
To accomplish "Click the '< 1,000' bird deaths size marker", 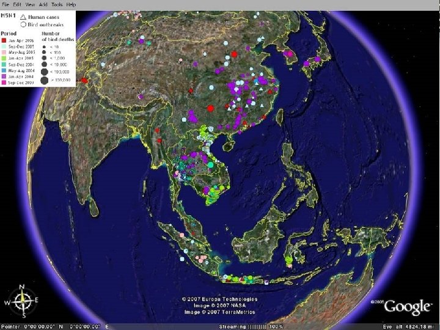I will click(44, 58).
